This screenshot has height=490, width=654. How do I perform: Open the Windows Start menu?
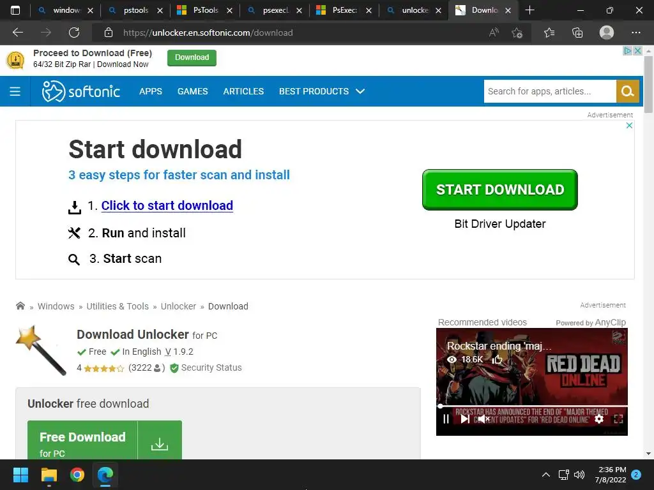[x=20, y=475]
